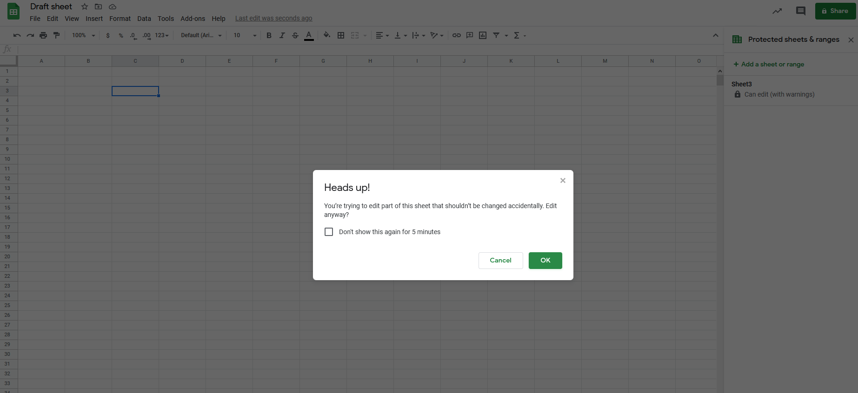Open the activity dashboard icon
The image size is (858, 393).
coord(777,11)
